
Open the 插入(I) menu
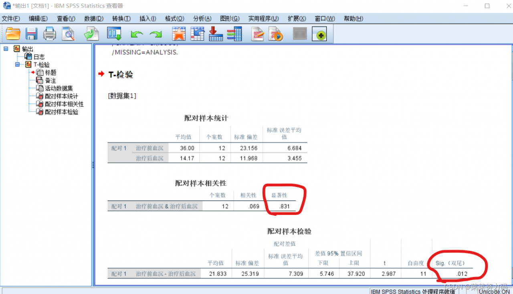click(148, 19)
